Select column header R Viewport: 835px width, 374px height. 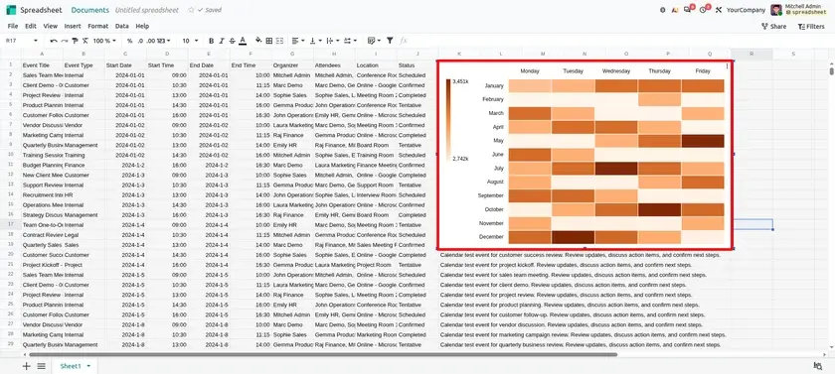[751, 54]
